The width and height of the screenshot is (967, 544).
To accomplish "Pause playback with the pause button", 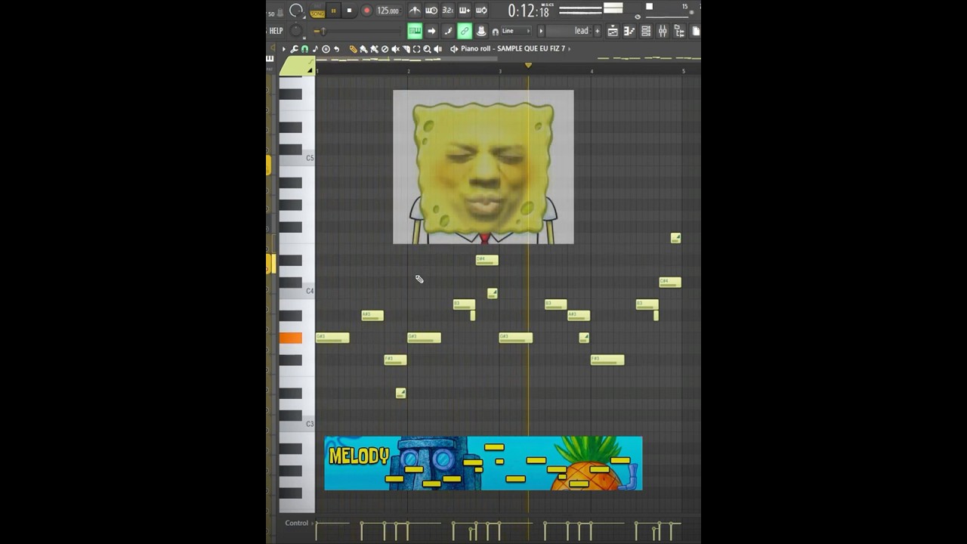I will tap(333, 11).
